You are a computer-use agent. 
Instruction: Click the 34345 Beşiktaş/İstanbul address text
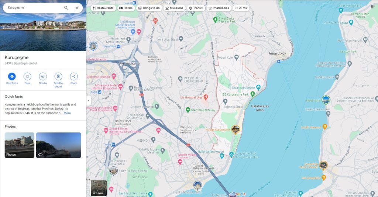[21, 63]
